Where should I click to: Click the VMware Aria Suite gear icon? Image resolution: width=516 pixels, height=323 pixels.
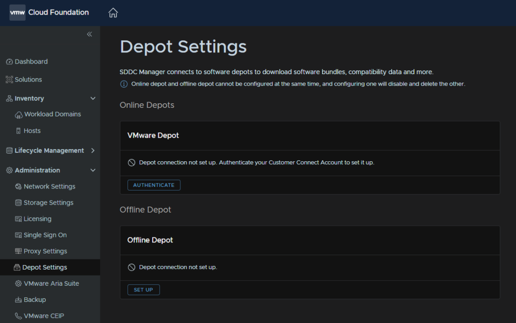(19, 284)
